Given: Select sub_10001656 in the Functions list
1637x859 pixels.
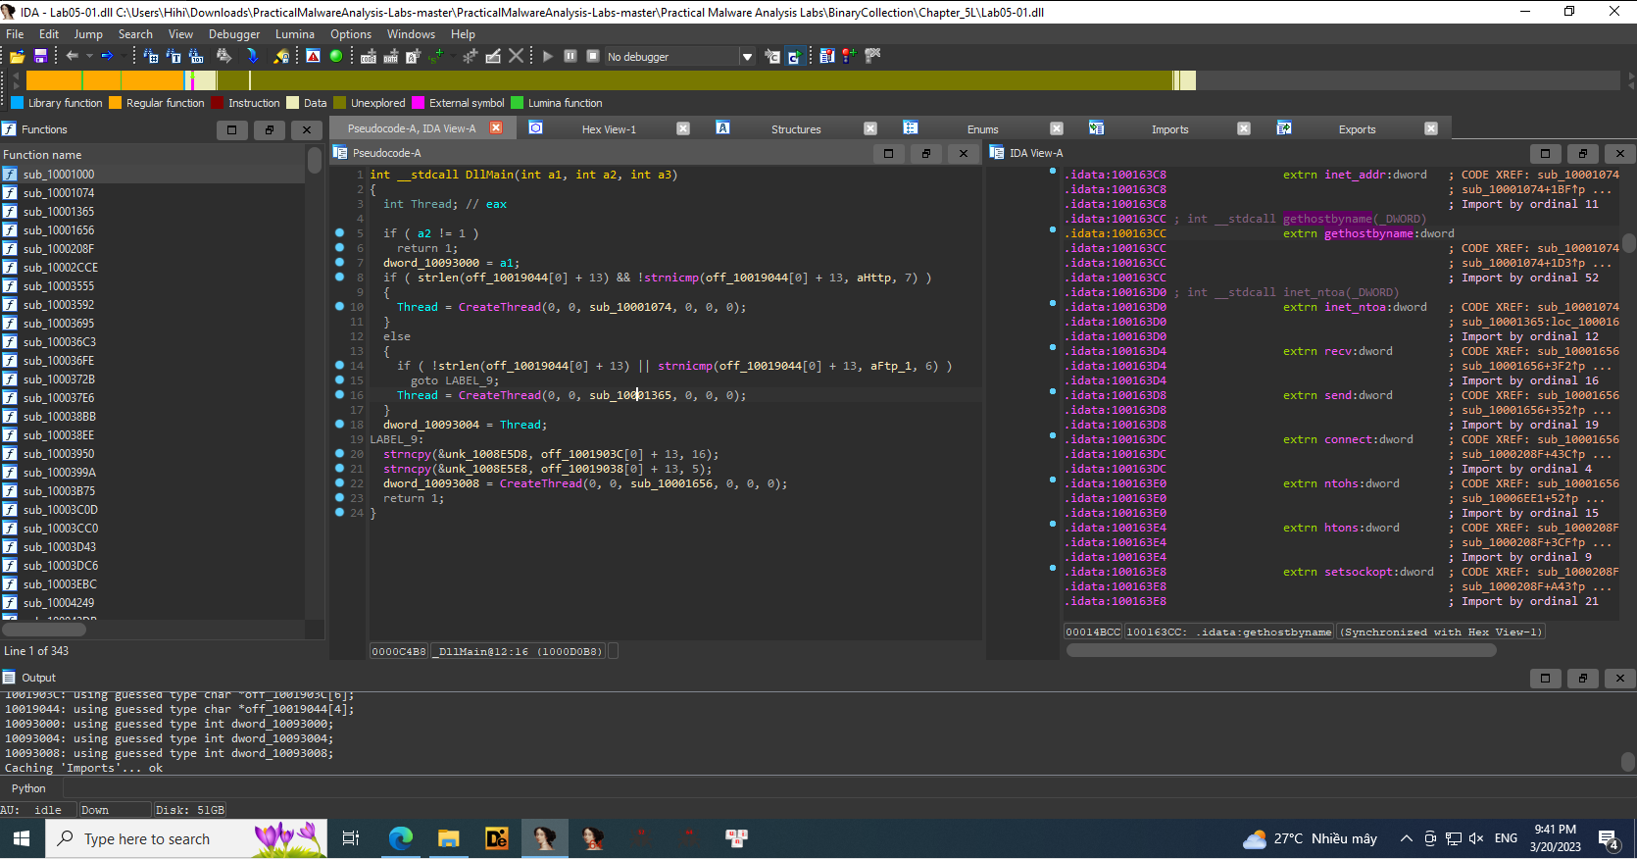Looking at the screenshot, I should [59, 230].
